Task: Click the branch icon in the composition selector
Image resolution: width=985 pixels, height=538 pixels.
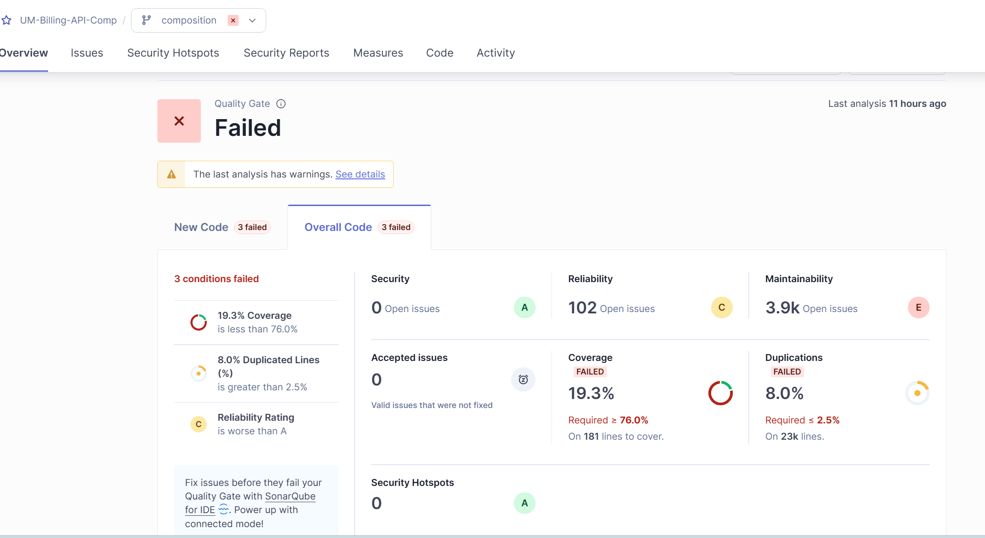Action: [146, 20]
